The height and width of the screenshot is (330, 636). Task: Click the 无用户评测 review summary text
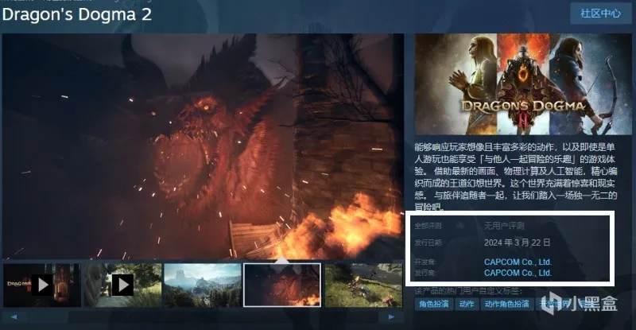(x=504, y=225)
